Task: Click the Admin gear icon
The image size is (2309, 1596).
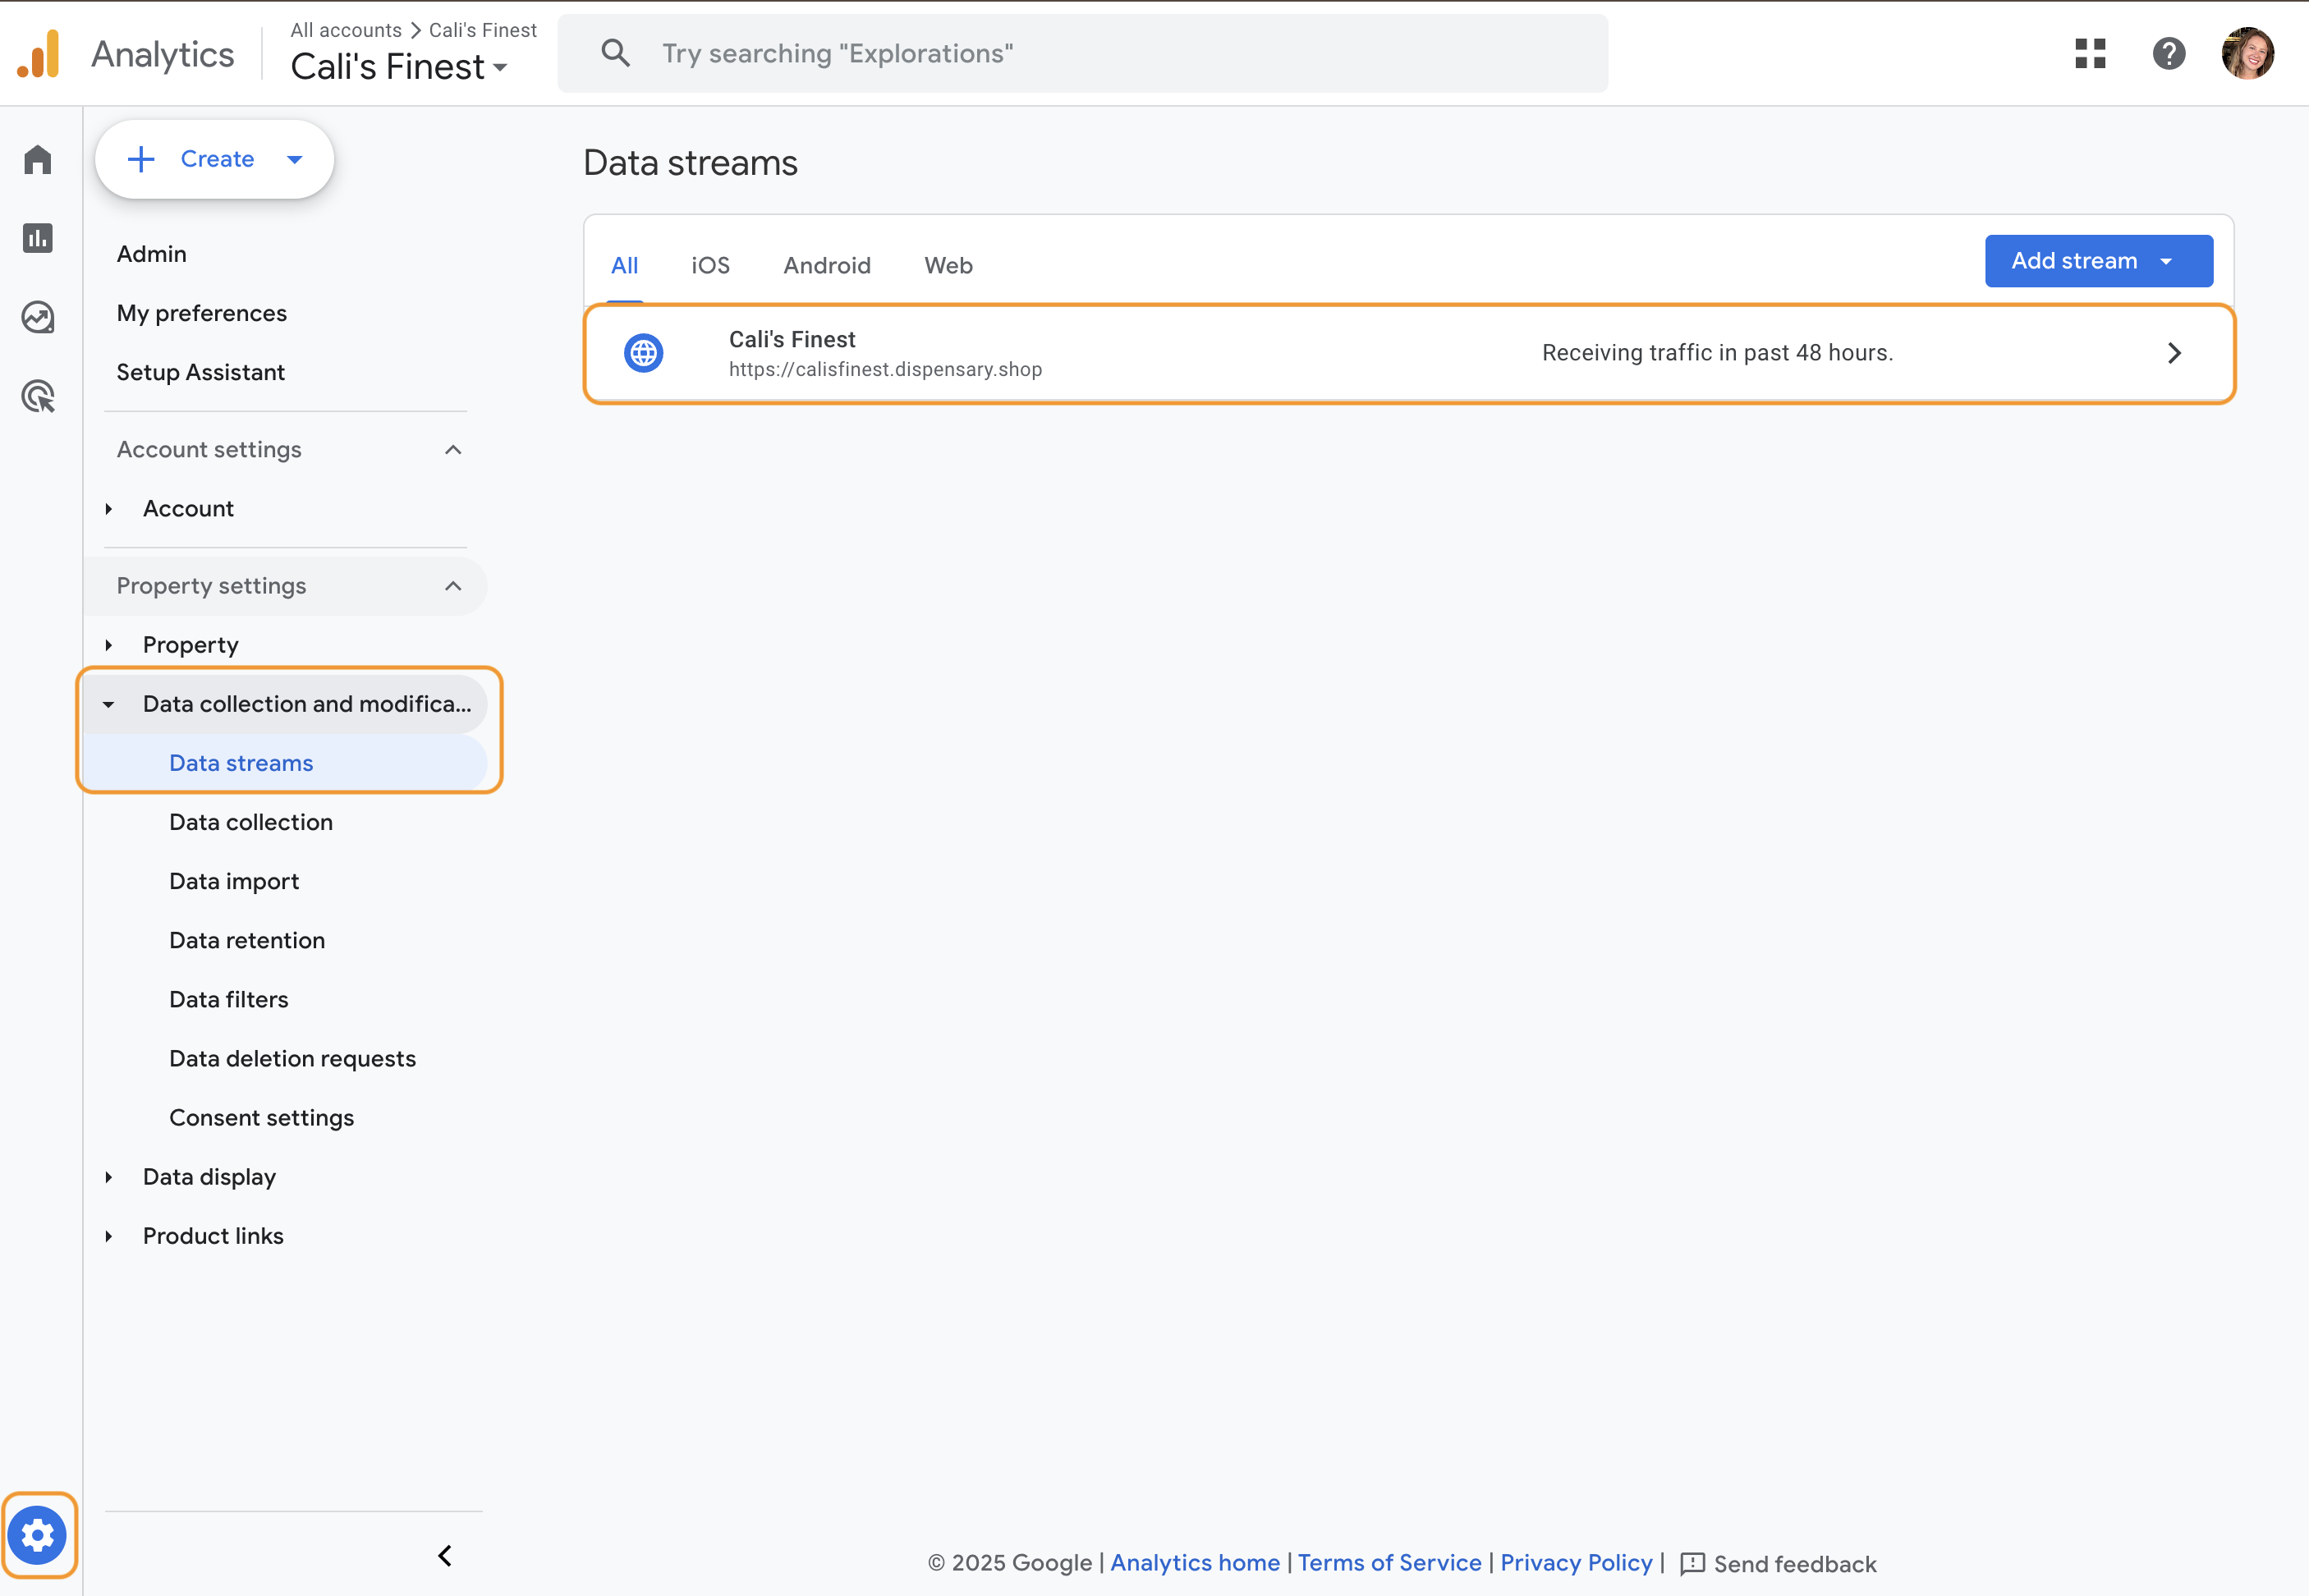Action: pos(38,1535)
